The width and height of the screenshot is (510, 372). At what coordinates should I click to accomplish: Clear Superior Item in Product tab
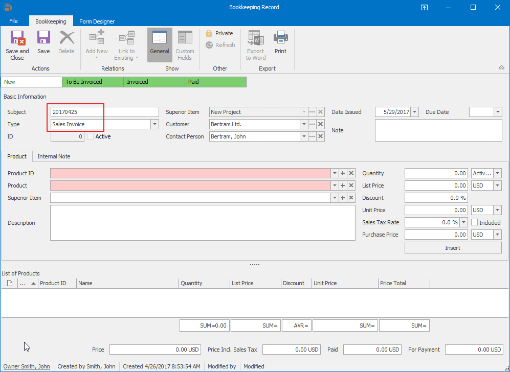coord(351,198)
